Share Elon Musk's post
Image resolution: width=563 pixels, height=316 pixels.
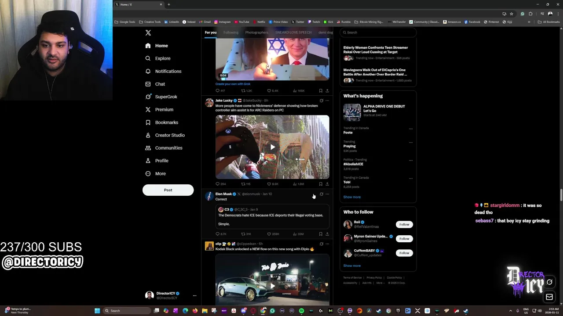[327, 234]
